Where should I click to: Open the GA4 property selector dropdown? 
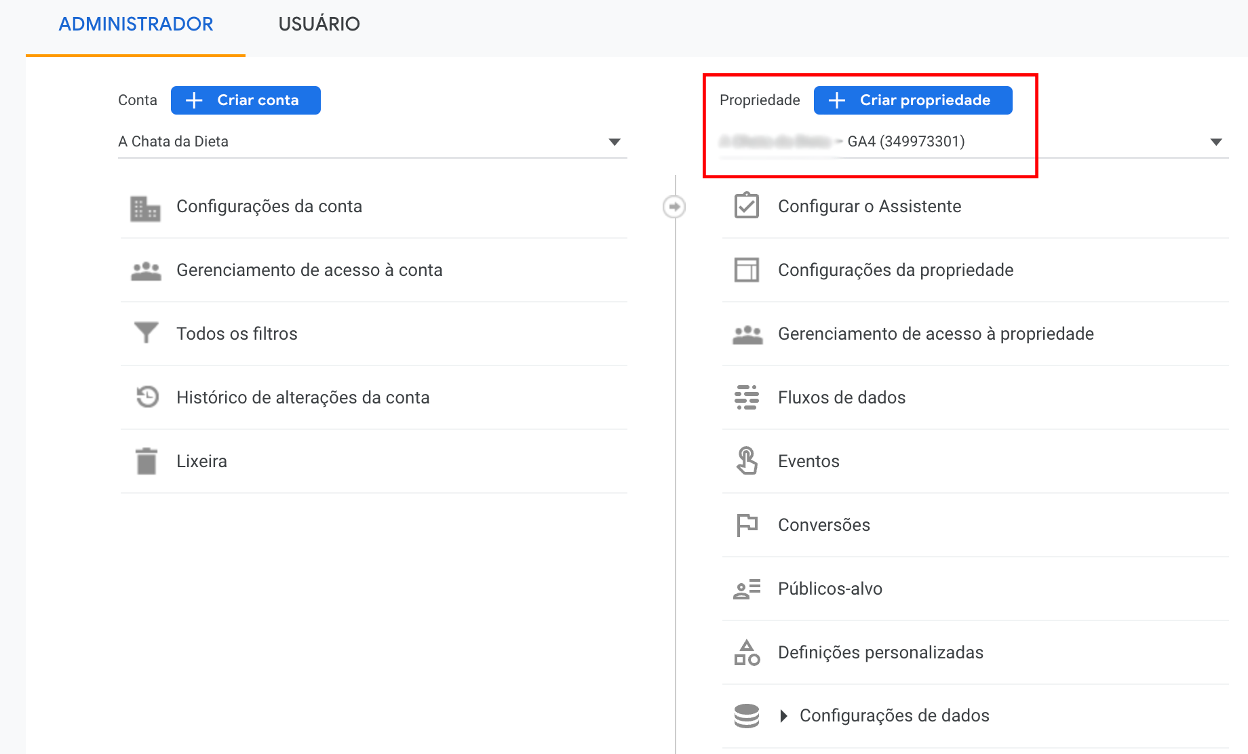pyautogui.click(x=1213, y=142)
